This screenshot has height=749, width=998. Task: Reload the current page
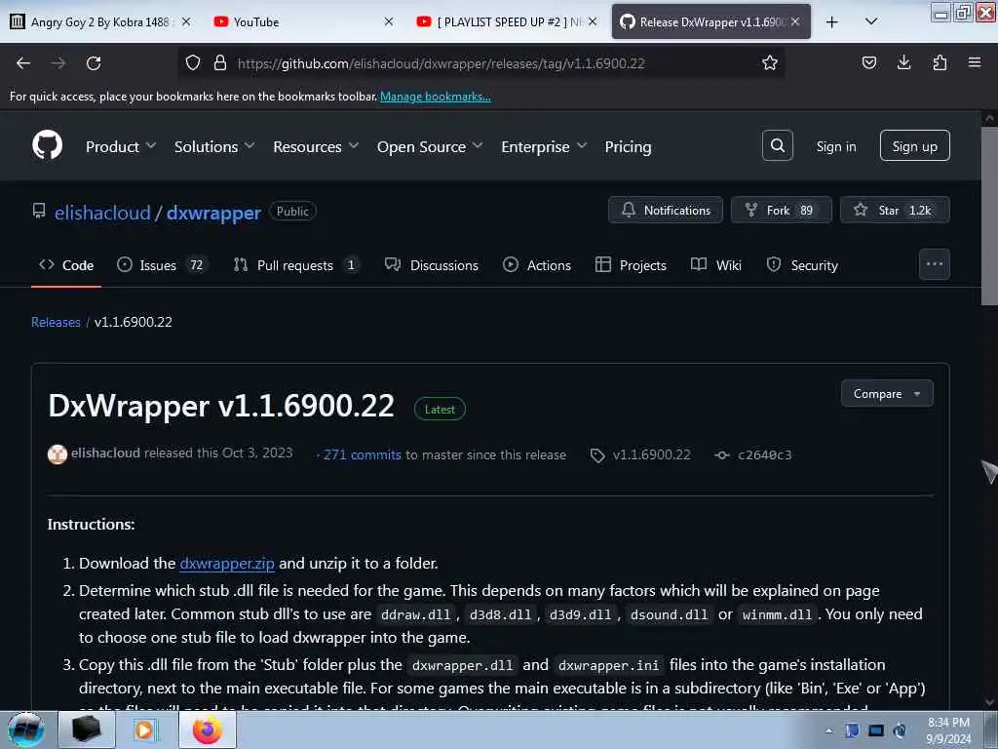tap(94, 63)
